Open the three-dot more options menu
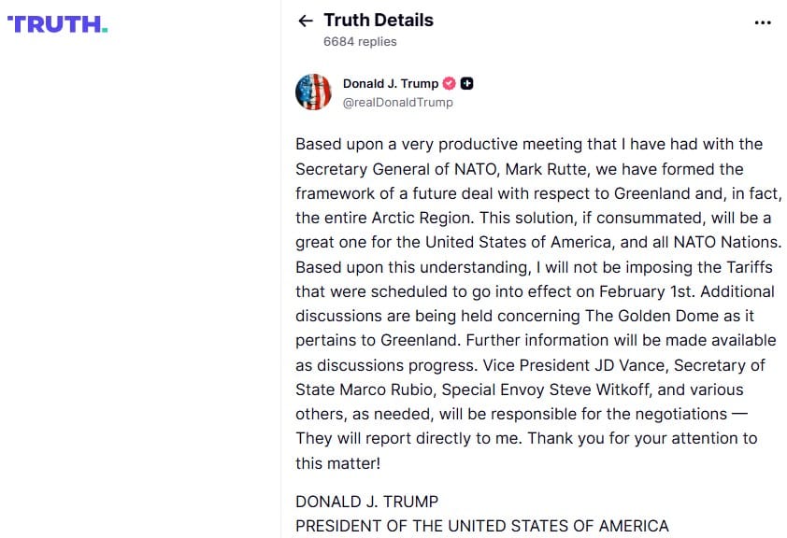Image resolution: width=787 pixels, height=538 pixels. coord(763,22)
